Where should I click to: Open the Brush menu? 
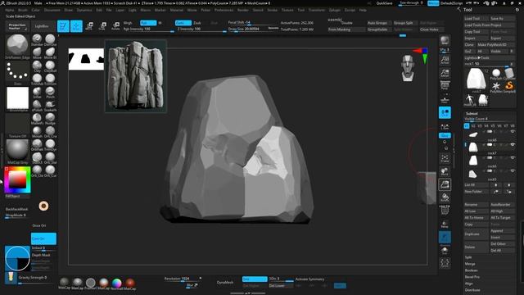point(23,10)
